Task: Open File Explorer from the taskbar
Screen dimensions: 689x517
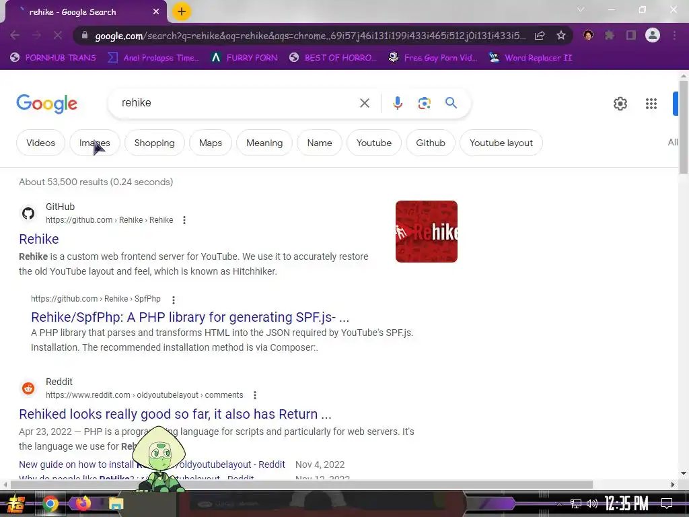Action: tap(116, 504)
